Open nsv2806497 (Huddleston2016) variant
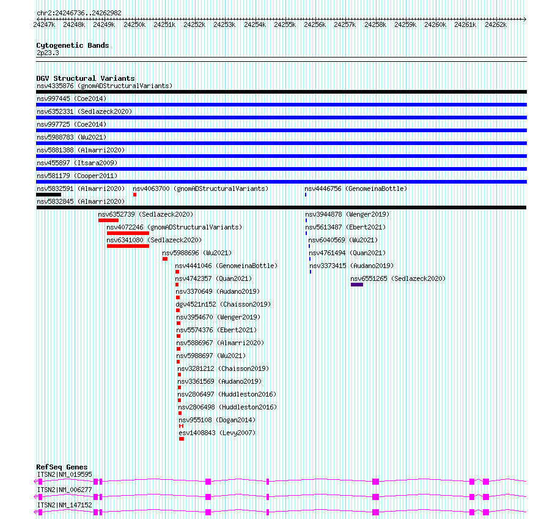The image size is (544, 519). [227, 394]
